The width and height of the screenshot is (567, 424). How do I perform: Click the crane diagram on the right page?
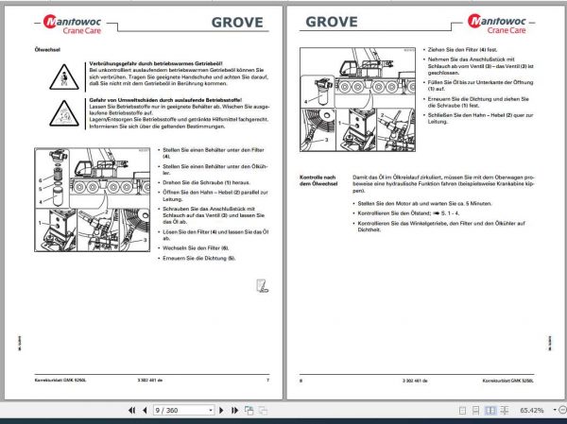(357, 99)
